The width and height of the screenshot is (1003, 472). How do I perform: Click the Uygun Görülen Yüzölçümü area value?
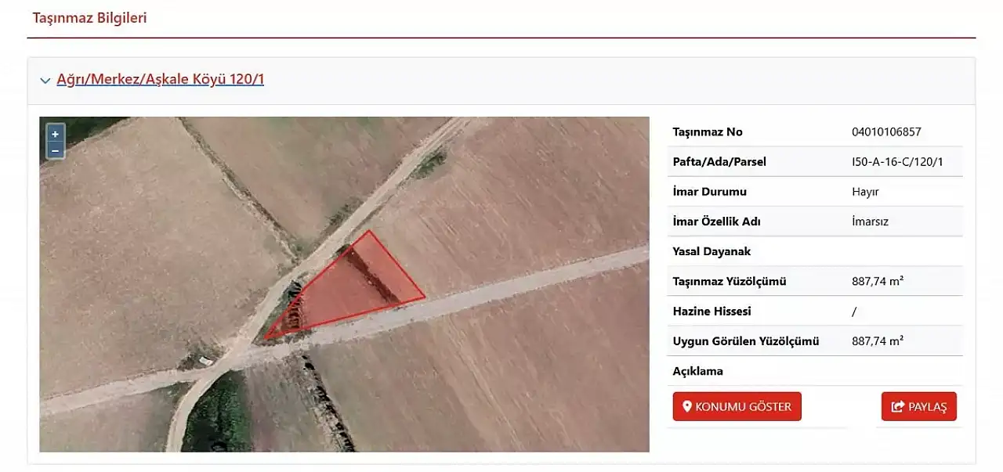pos(877,341)
